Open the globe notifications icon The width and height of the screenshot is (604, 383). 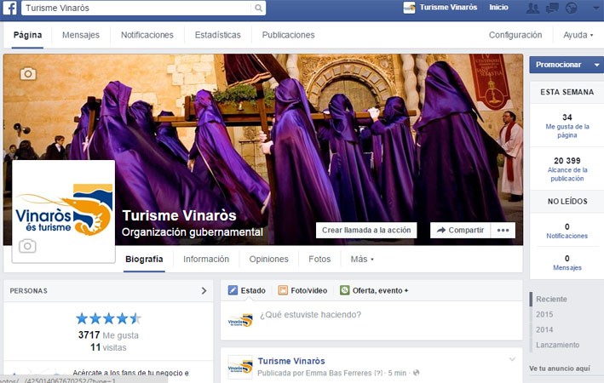[x=571, y=8]
